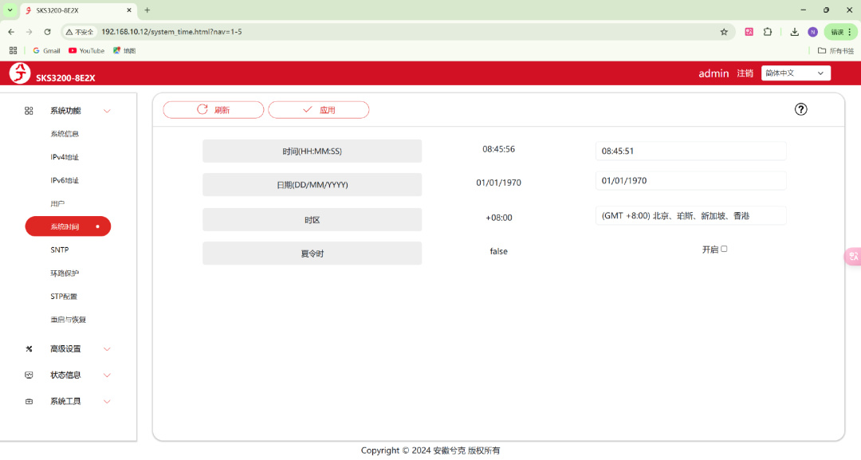Reload the page with browser refresh icon
This screenshot has width=861, height=460.
coord(47,32)
